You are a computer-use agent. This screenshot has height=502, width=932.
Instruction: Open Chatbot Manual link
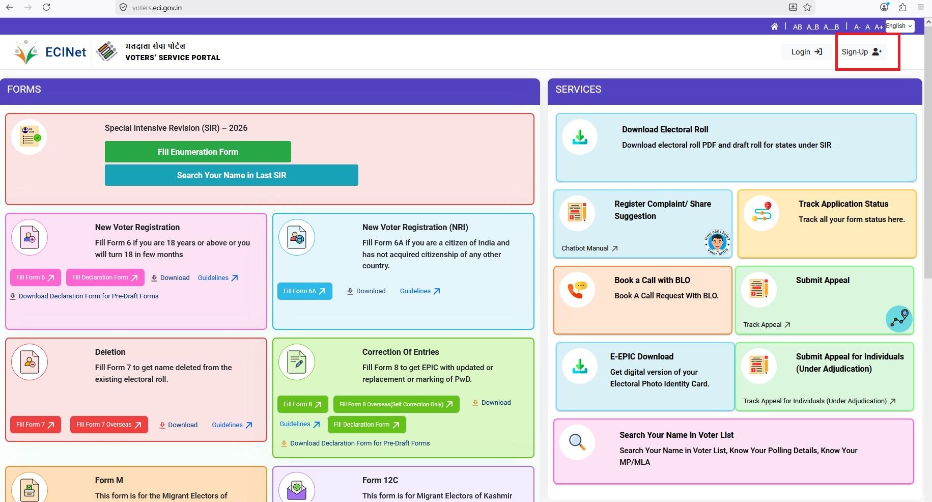(590, 248)
